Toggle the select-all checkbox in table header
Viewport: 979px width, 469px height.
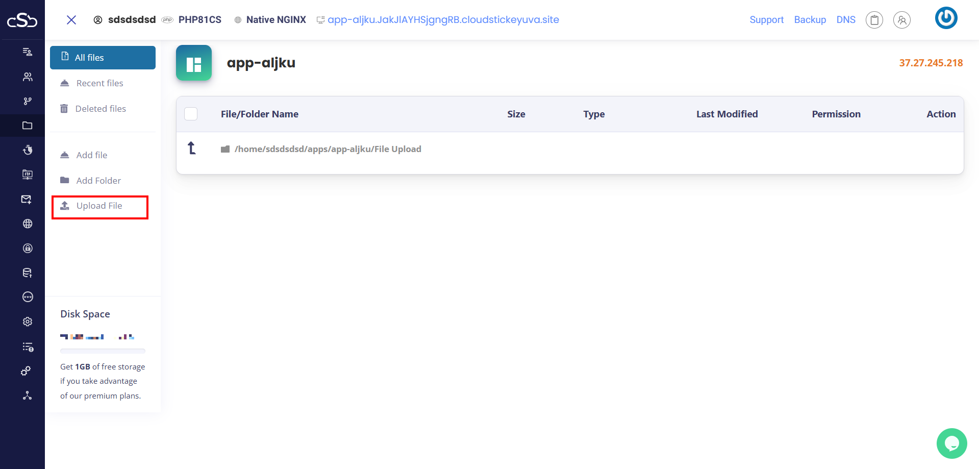pos(191,114)
